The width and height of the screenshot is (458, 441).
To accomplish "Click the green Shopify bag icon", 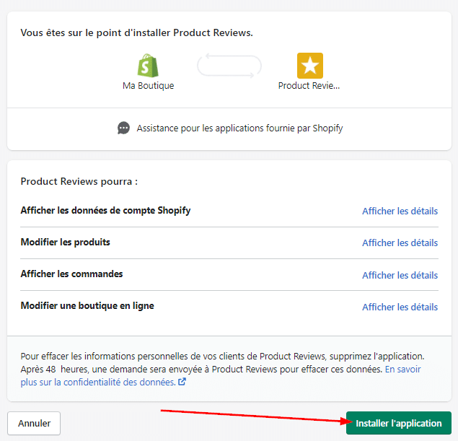I will tap(148, 65).
